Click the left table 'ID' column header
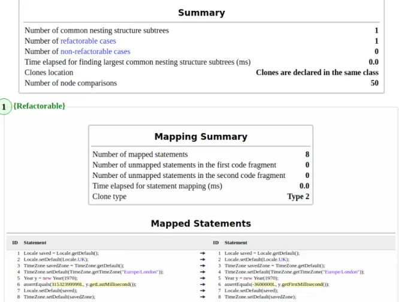This screenshot has width=399, height=302. pos(15,243)
